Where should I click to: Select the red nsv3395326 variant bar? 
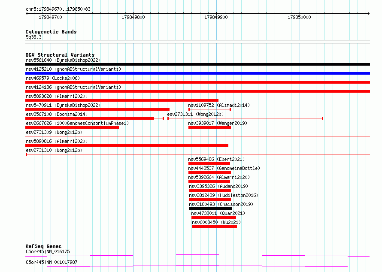(210, 190)
